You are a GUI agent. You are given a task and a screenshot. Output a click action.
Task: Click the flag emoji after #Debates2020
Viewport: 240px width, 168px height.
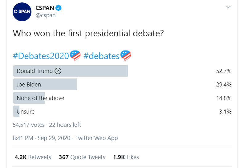(75, 56)
